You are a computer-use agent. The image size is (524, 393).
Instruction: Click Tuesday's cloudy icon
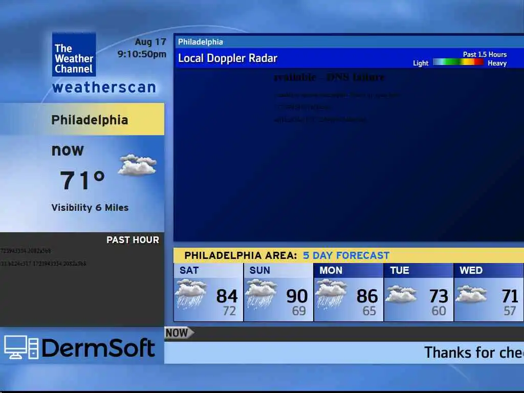pos(401,294)
